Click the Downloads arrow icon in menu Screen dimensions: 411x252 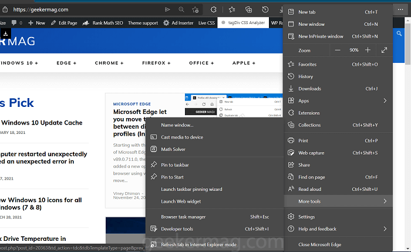[x=291, y=89]
